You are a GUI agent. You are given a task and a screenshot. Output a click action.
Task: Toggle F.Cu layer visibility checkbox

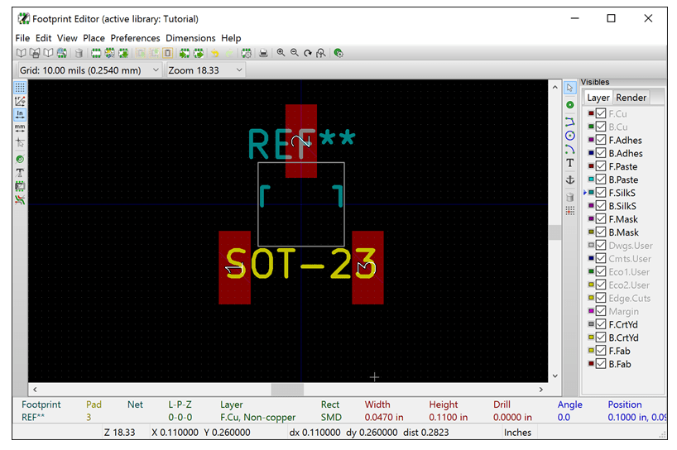pos(601,113)
